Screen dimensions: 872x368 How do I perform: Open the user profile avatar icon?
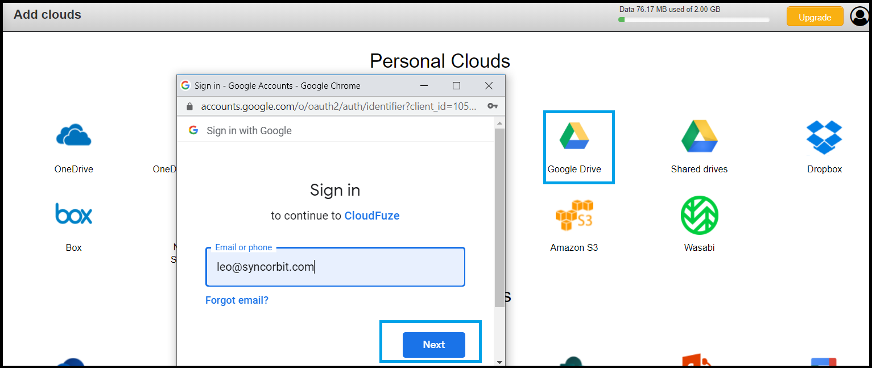(x=859, y=16)
